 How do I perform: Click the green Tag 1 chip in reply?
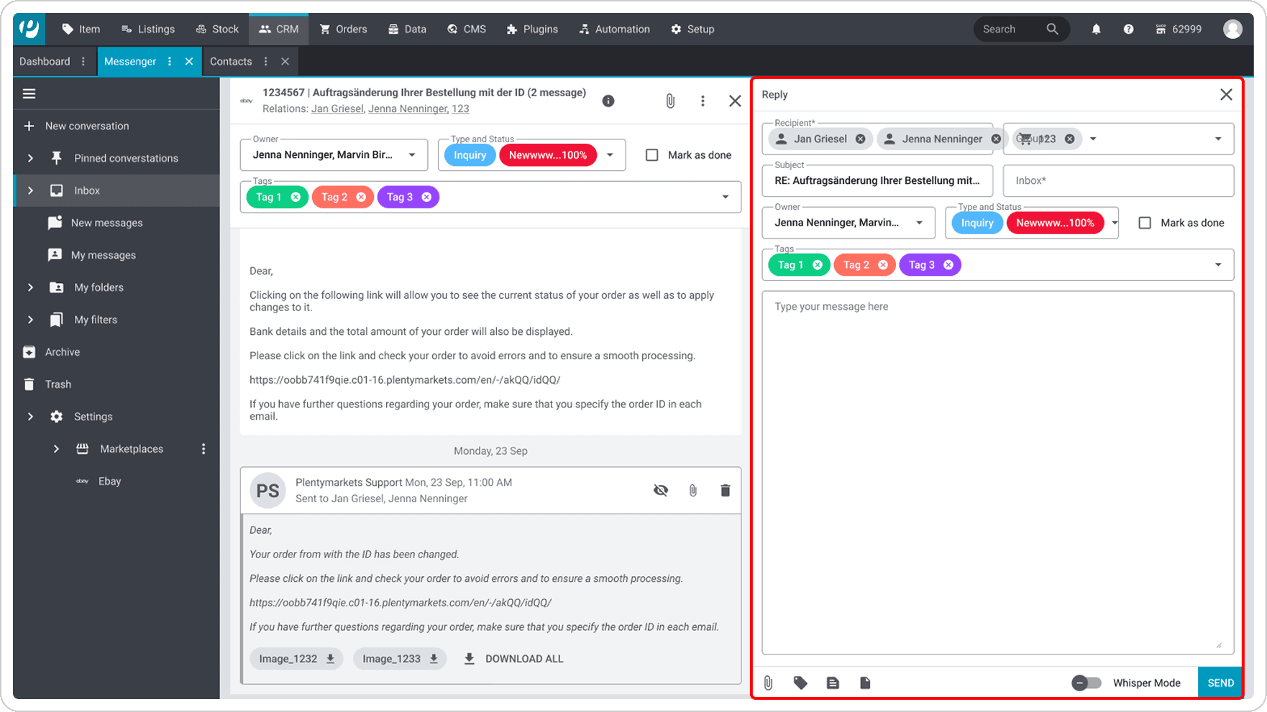pyautogui.click(x=799, y=264)
